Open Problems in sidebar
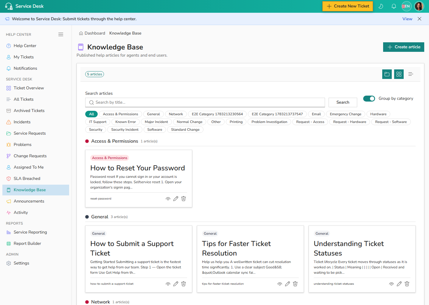 36,145
